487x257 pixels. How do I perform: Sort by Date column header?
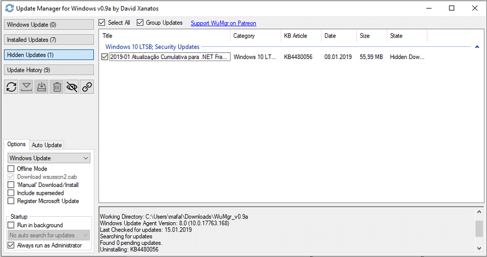coord(339,36)
